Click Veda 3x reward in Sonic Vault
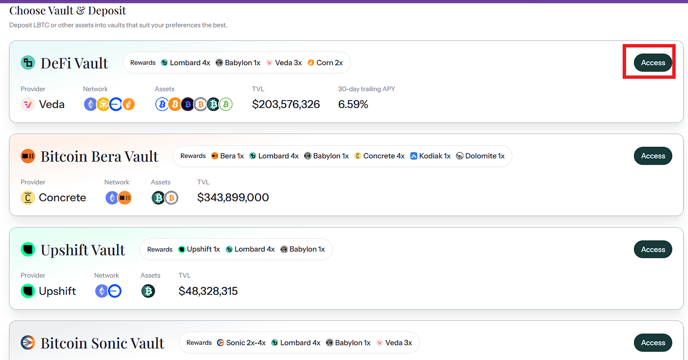 [x=394, y=343]
